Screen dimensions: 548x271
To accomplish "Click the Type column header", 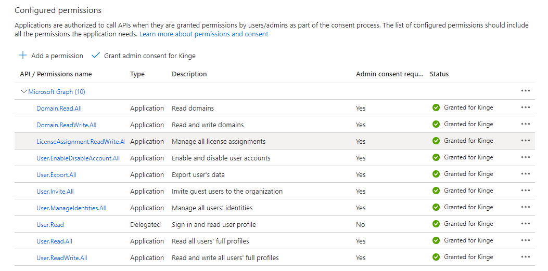I will coord(137,74).
